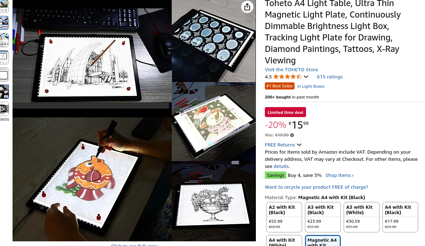Choose the A4 with Kit (Black) option at €17.99

point(400,217)
